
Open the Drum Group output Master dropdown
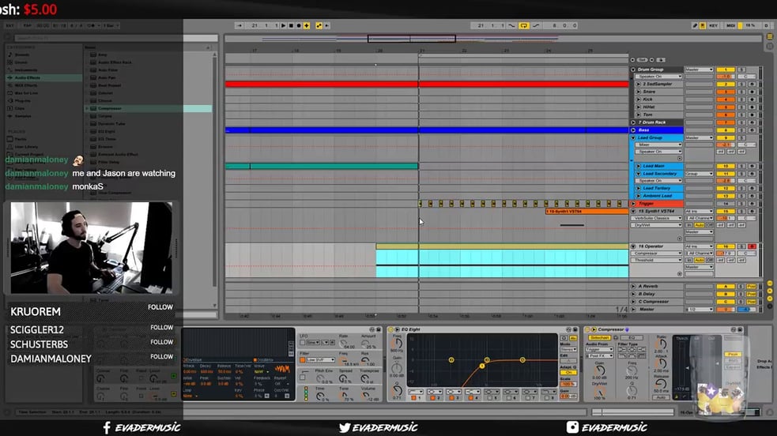click(699, 70)
